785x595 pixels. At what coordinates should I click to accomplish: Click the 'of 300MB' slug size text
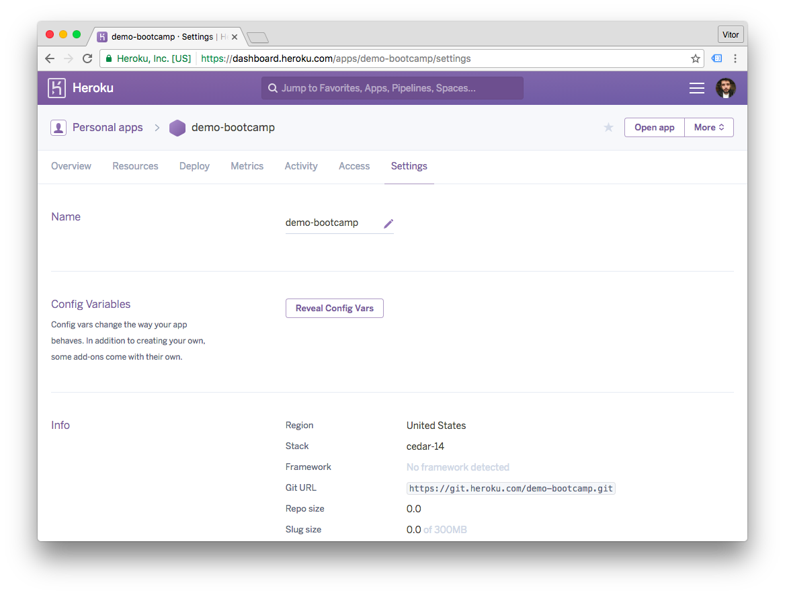tap(445, 530)
